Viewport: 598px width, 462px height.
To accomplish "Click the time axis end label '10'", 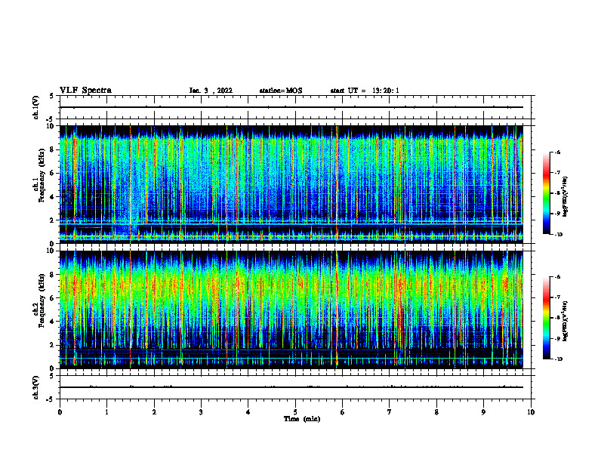I will (531, 412).
